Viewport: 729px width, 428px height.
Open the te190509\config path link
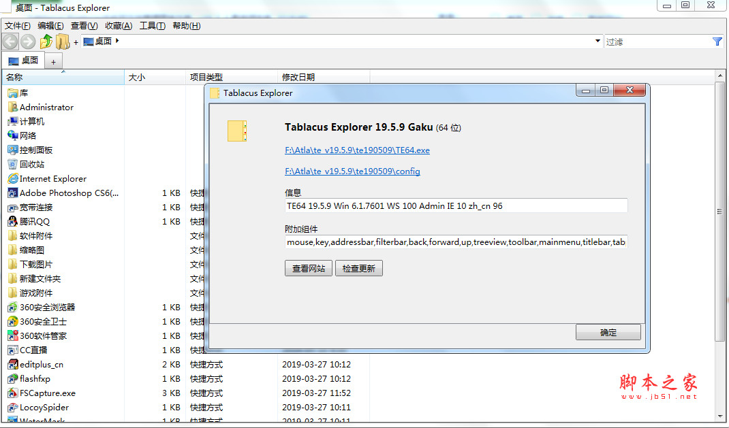pos(352,171)
